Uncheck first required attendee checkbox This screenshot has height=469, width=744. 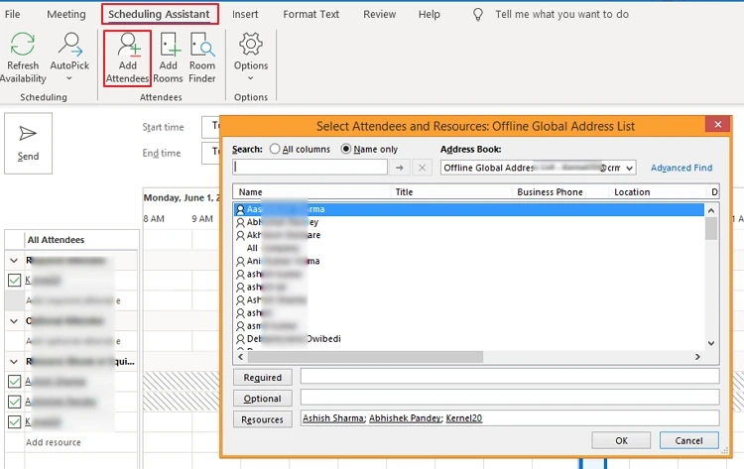click(14, 281)
